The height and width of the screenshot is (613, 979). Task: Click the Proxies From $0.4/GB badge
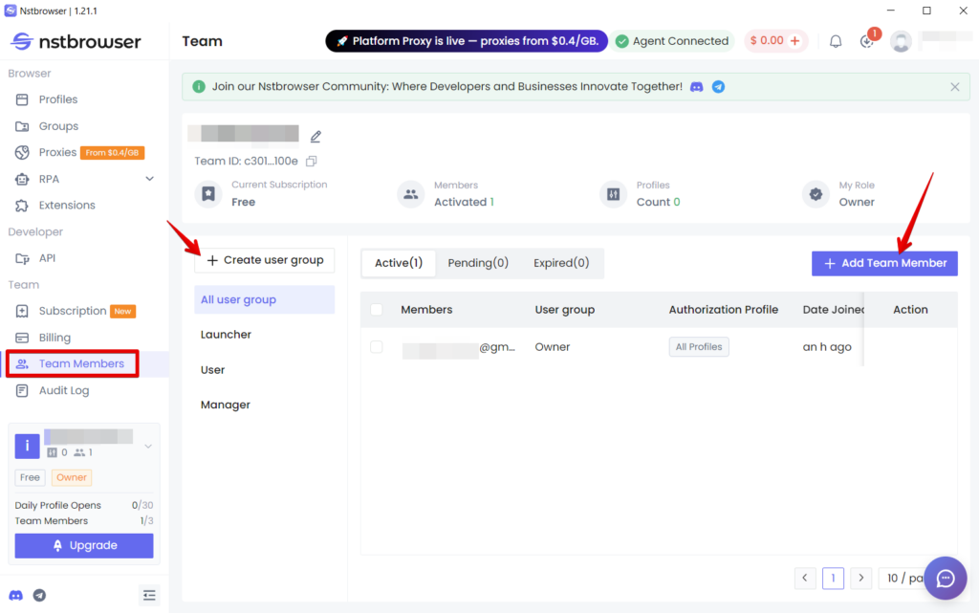(x=113, y=153)
